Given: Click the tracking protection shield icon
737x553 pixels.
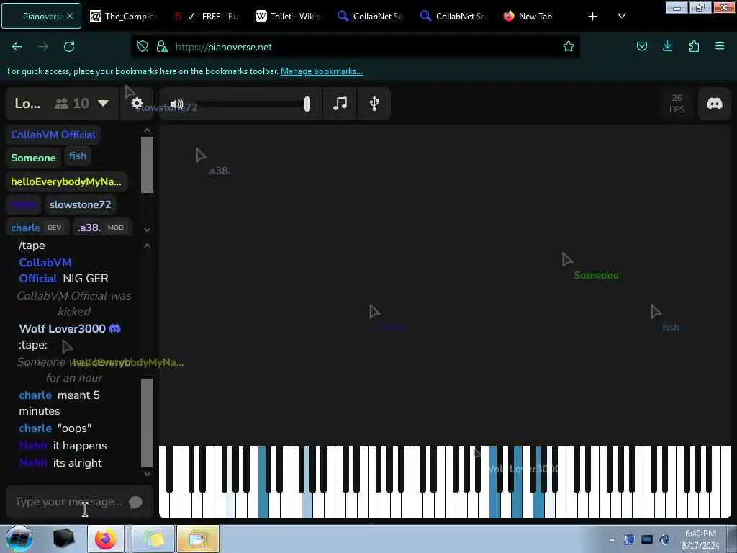Looking at the screenshot, I should click(x=143, y=47).
